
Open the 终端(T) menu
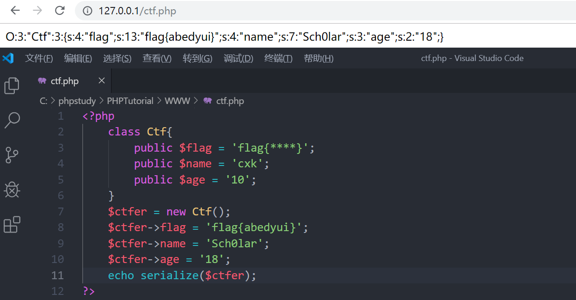(x=278, y=58)
